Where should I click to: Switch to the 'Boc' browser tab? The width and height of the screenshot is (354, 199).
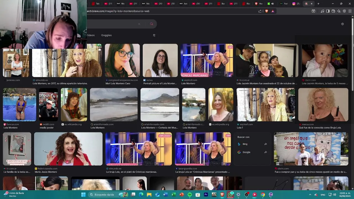(x=221, y=4)
